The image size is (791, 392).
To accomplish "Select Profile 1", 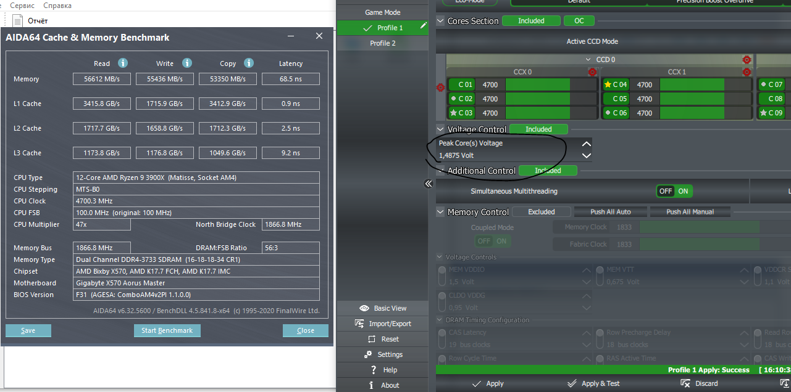I will coord(382,28).
